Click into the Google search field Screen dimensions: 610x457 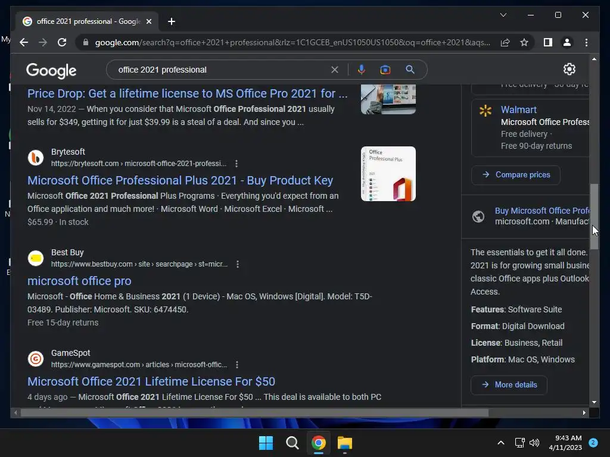click(222, 70)
